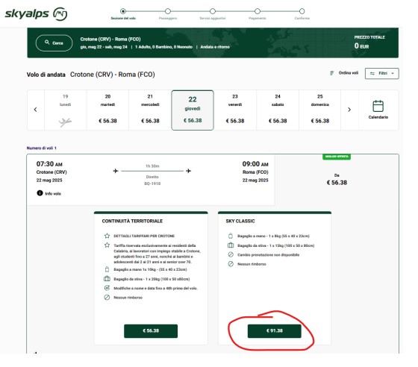Click the Volo di andata heading
The image size is (418, 367).
pos(46,75)
